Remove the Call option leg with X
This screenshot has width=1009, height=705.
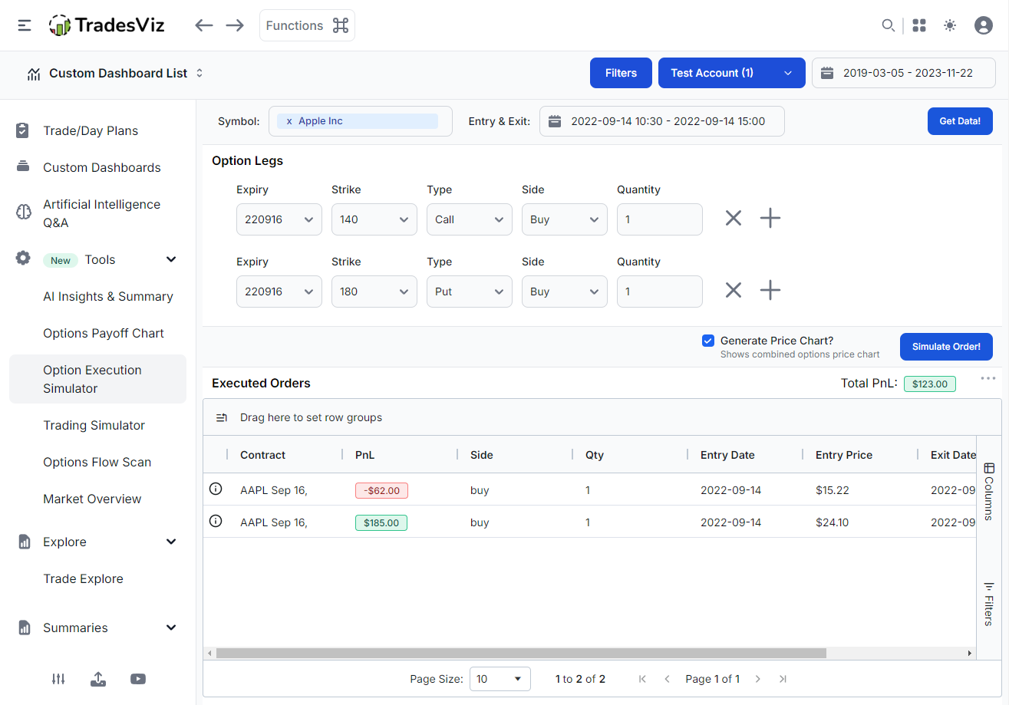coord(734,219)
